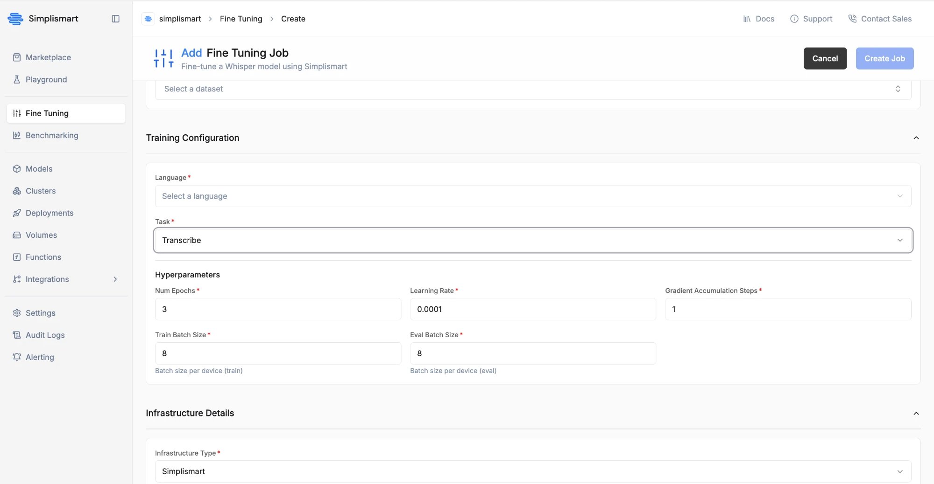The width and height of the screenshot is (934, 484).
Task: Click the Integrations icon
Action: 17,279
